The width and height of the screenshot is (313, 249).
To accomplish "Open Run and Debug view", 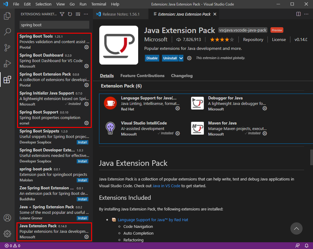I will click(7, 64).
